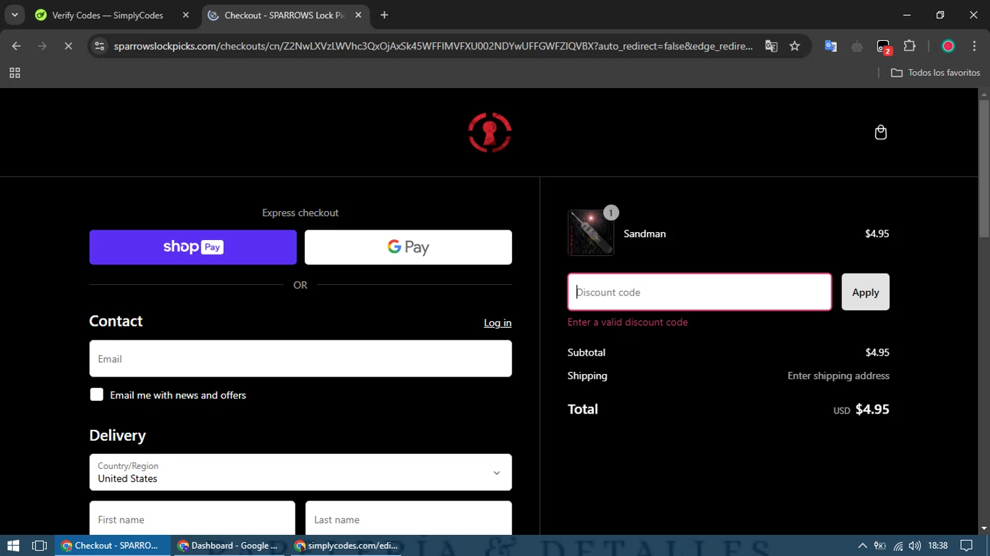Open Task View in taskbar
Viewport: 990px width, 556px height.
(40, 545)
